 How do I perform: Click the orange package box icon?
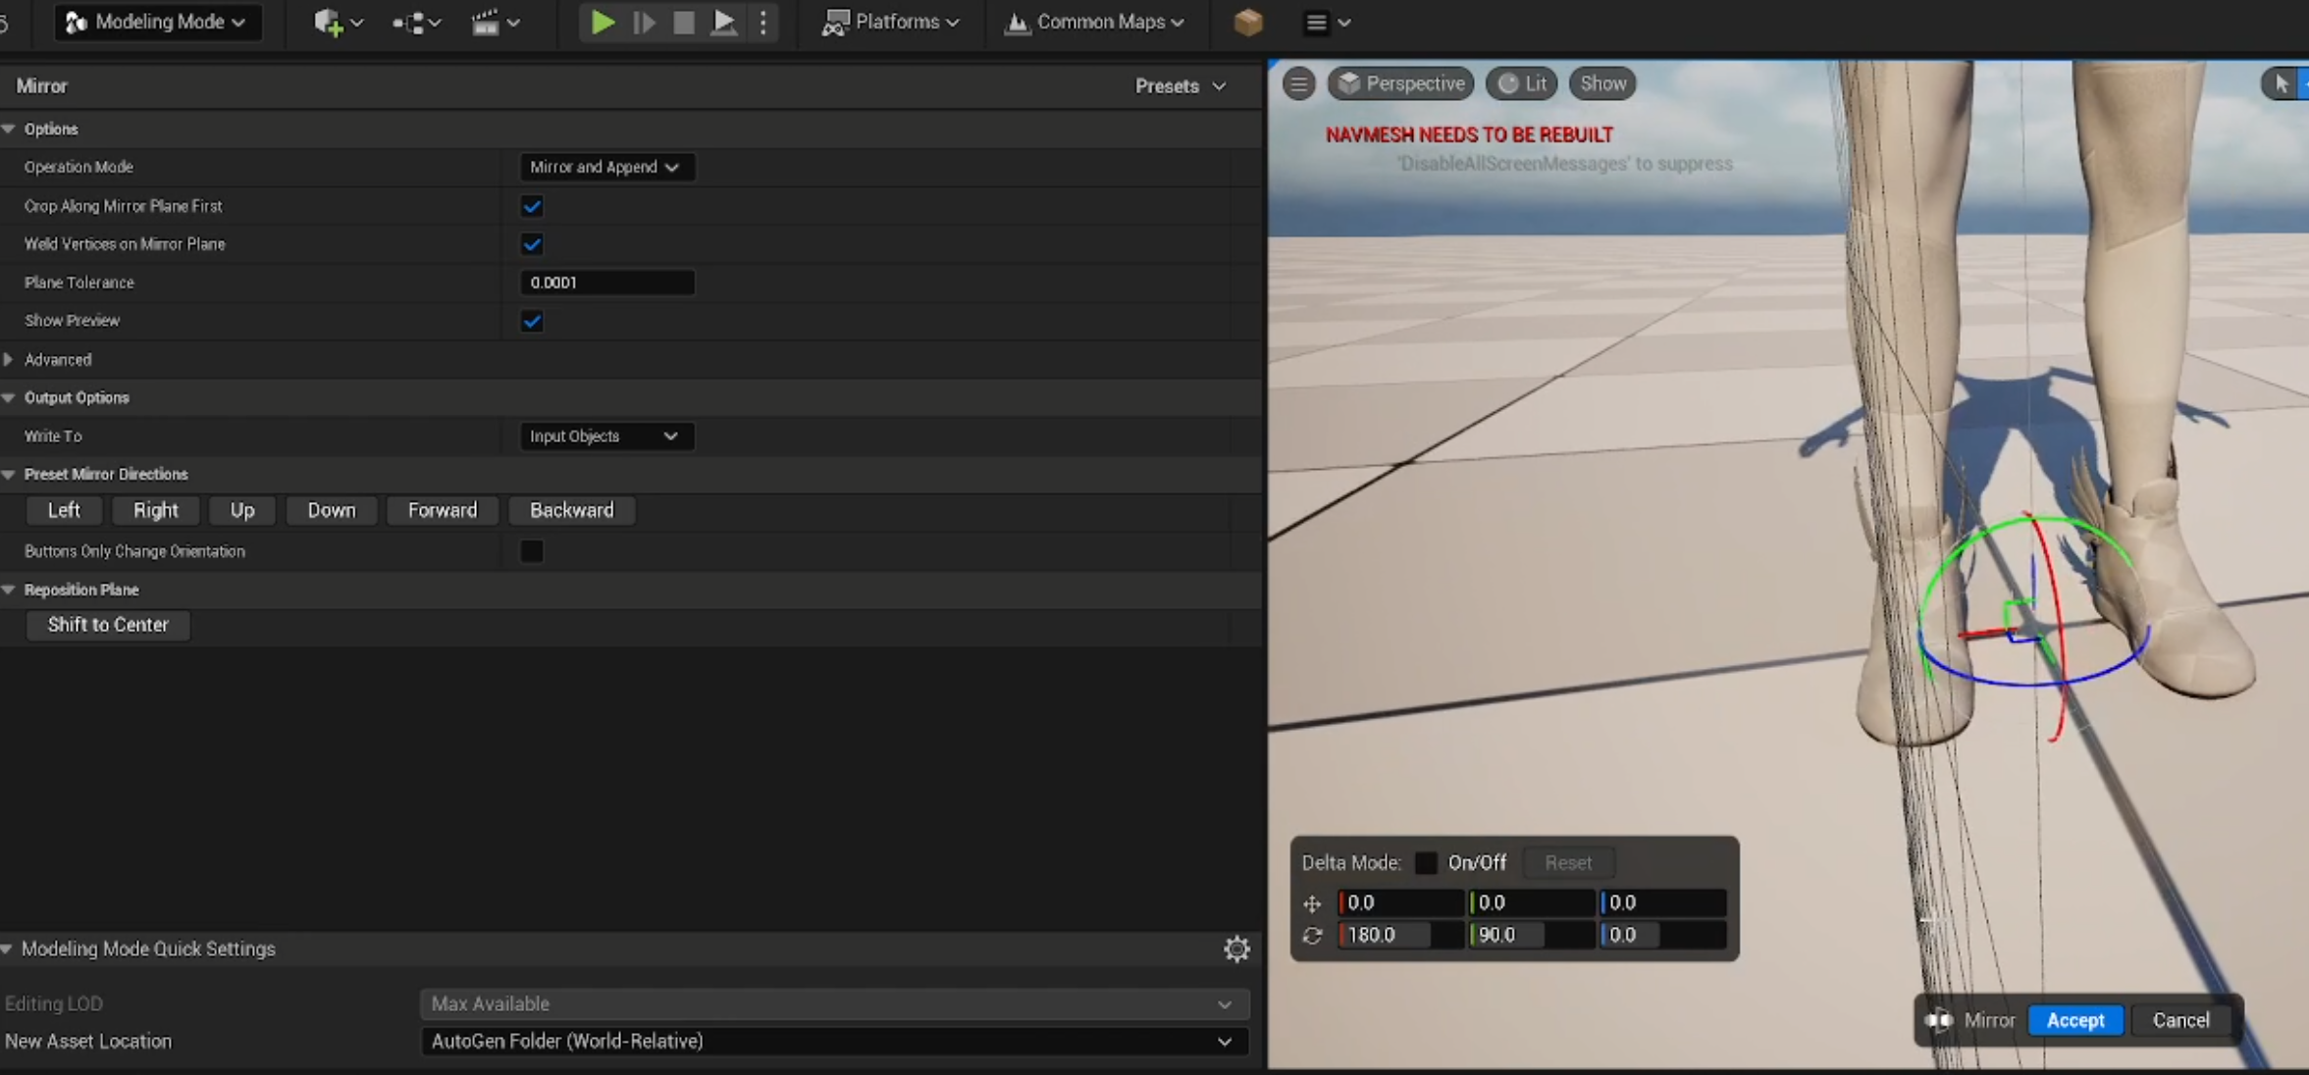coord(1247,22)
